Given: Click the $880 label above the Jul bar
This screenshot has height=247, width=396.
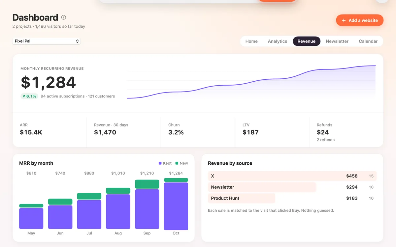Looking at the screenshot, I should tap(89, 173).
